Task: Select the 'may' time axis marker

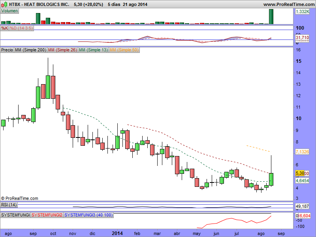Action: (197, 233)
